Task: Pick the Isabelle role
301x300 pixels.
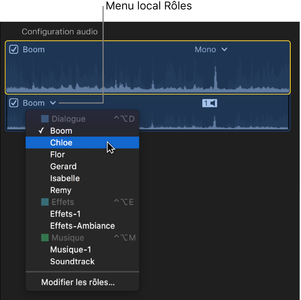Action: click(65, 178)
